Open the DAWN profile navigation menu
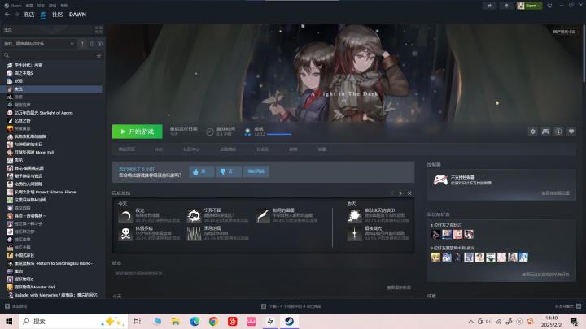 (x=78, y=15)
